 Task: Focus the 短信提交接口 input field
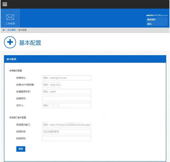67,125
